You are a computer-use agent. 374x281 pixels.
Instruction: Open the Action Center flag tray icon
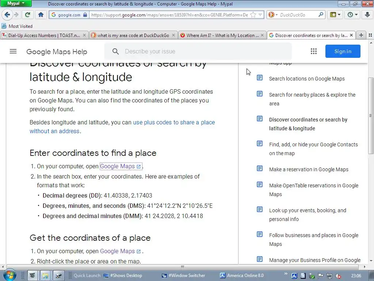(x=320, y=276)
